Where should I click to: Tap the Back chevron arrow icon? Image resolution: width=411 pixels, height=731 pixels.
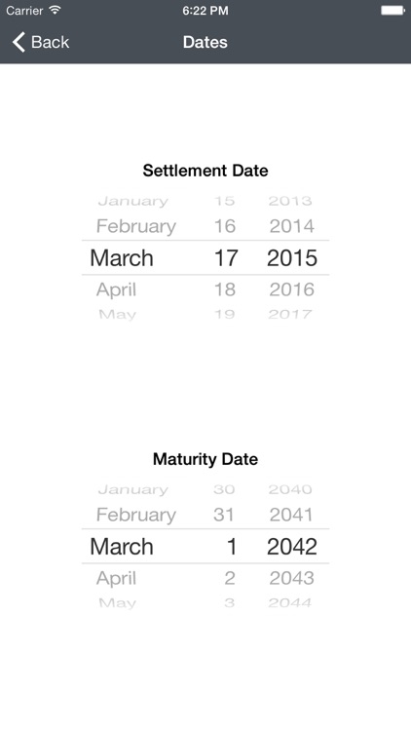click(x=19, y=42)
